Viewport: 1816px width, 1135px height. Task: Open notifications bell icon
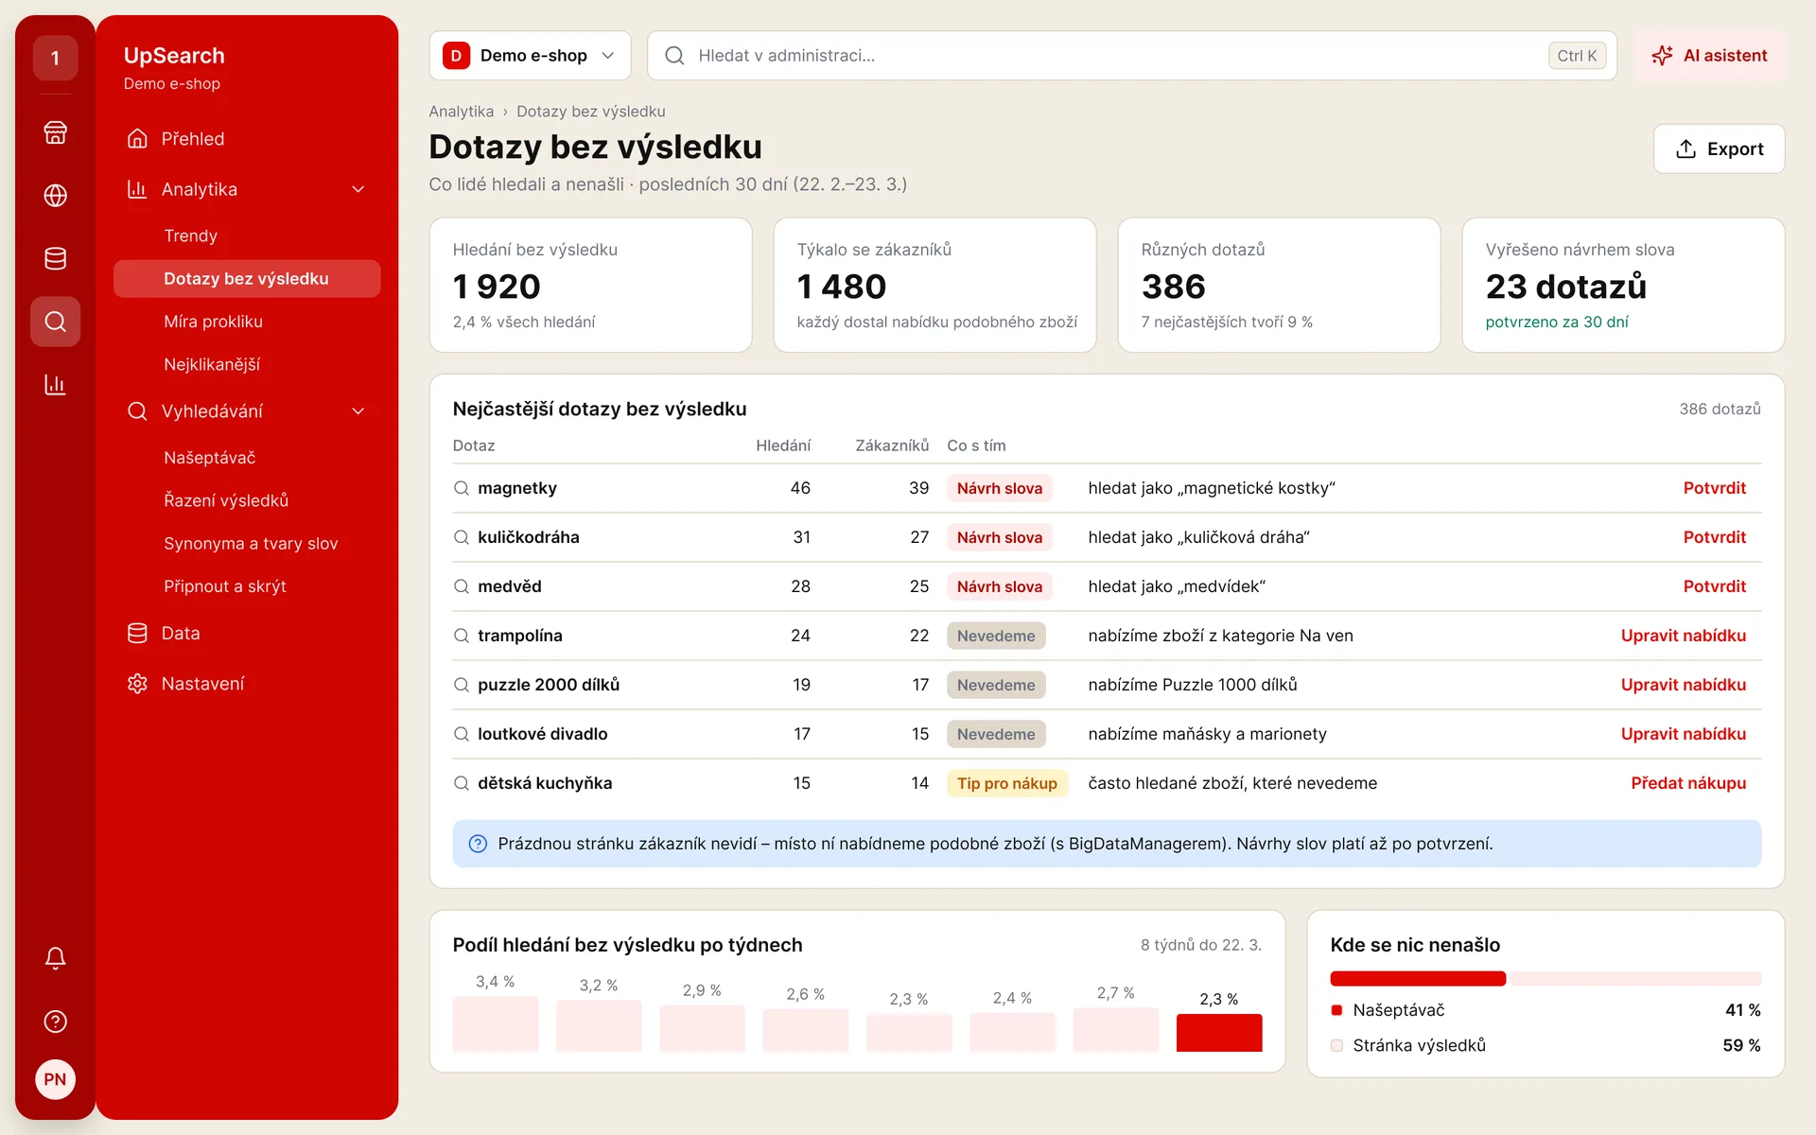[55, 958]
